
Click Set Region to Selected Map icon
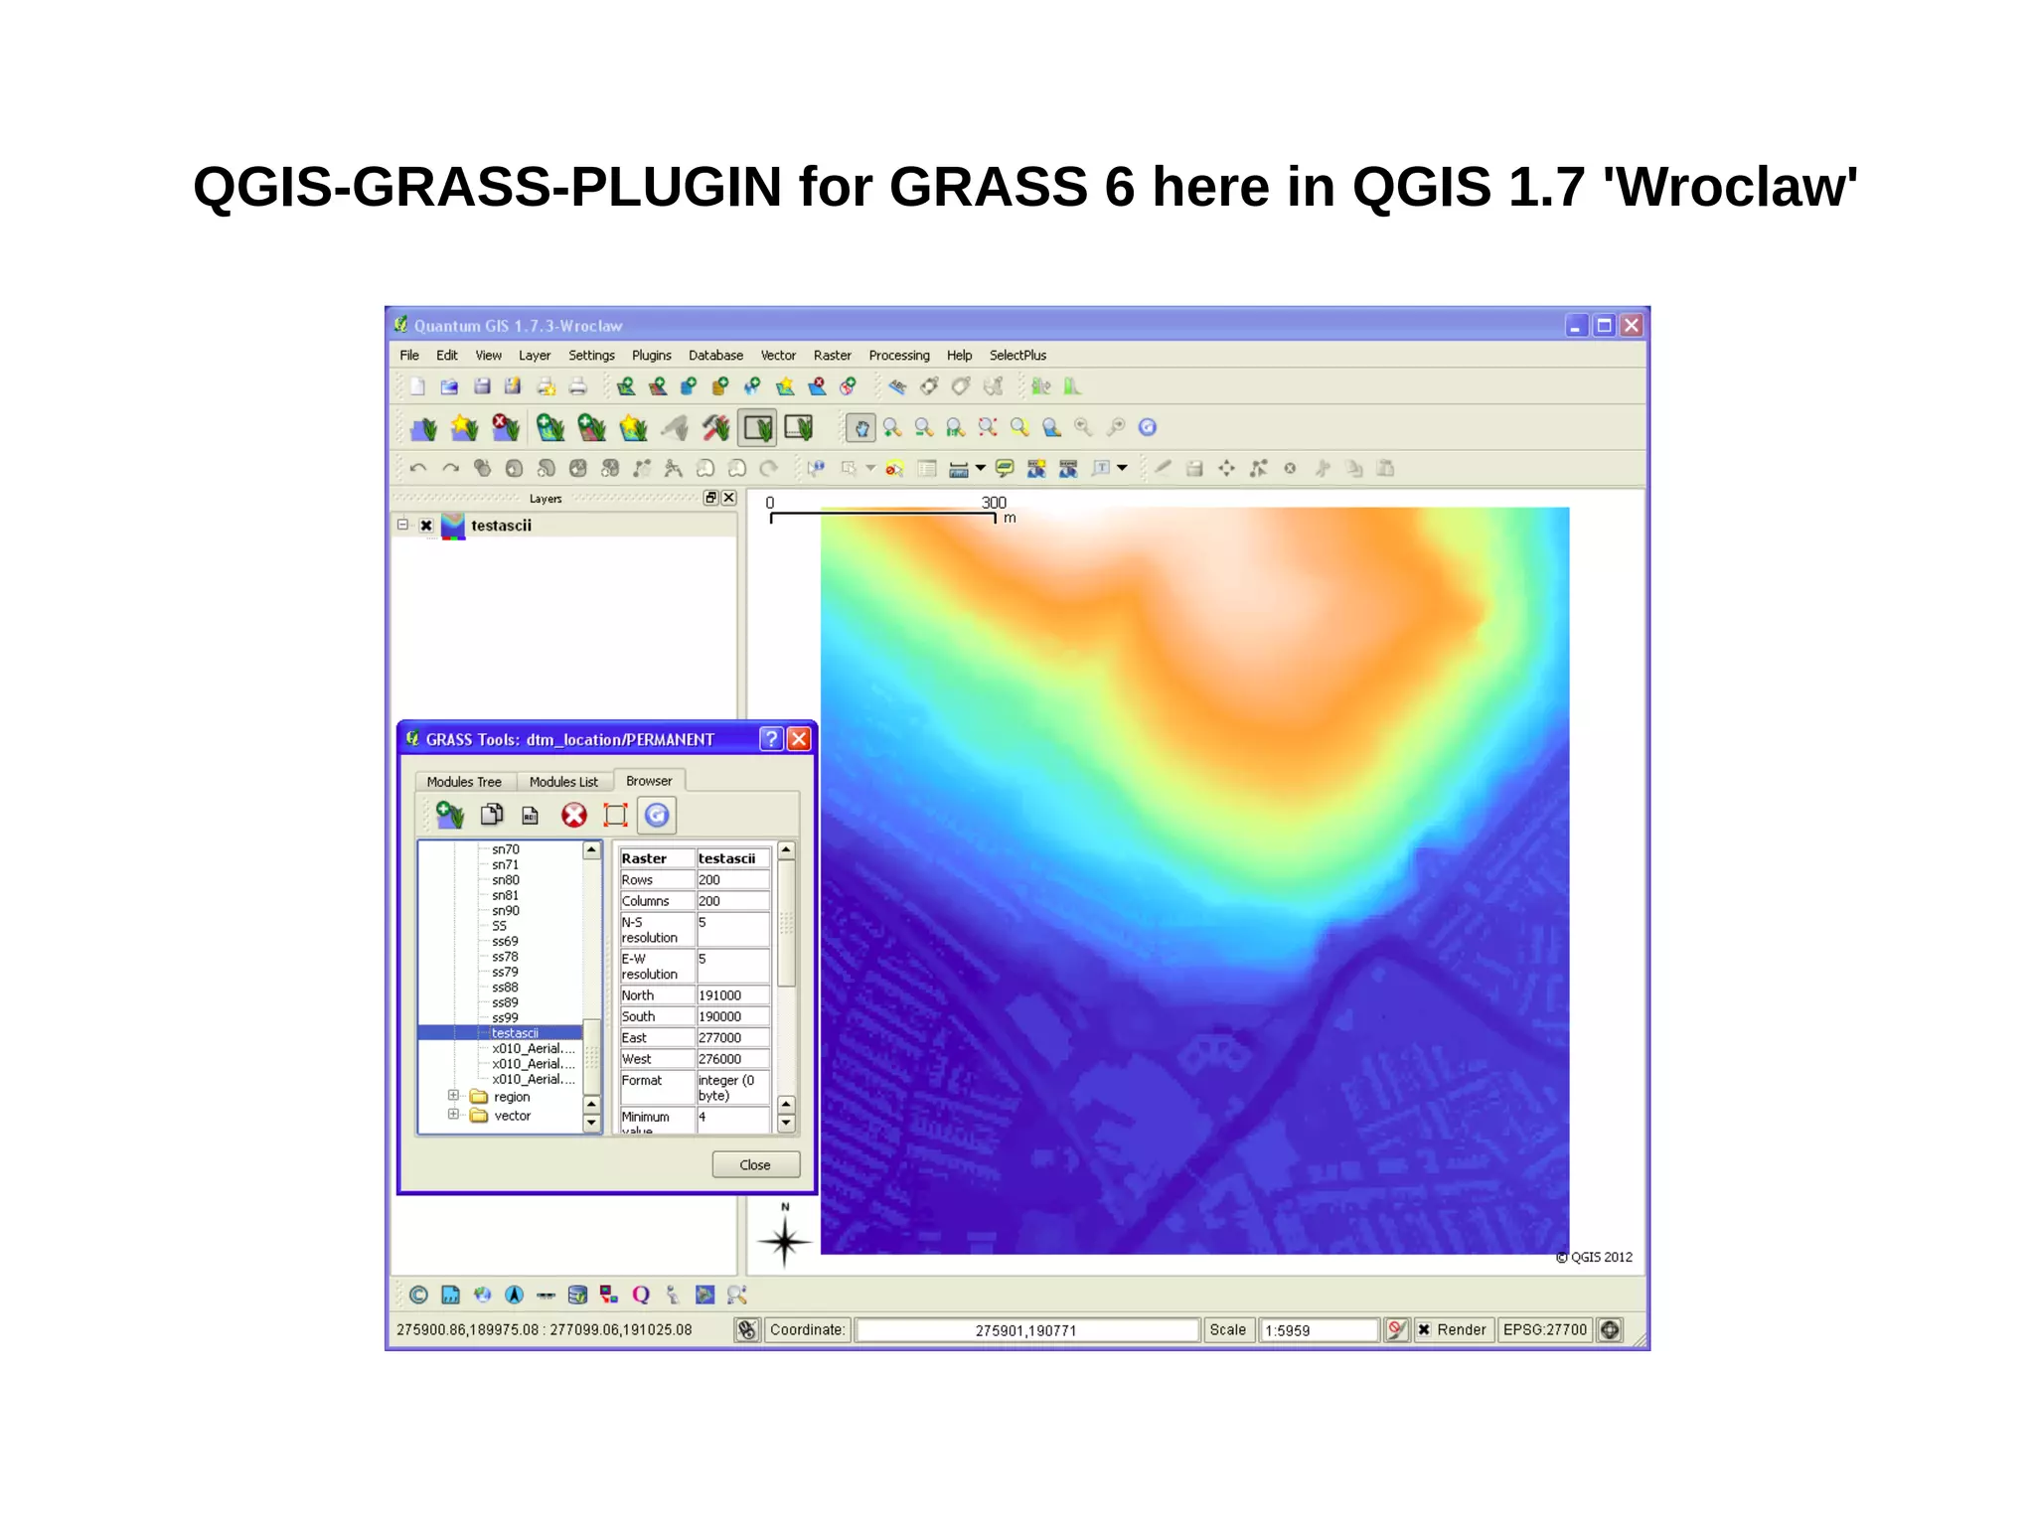(616, 816)
